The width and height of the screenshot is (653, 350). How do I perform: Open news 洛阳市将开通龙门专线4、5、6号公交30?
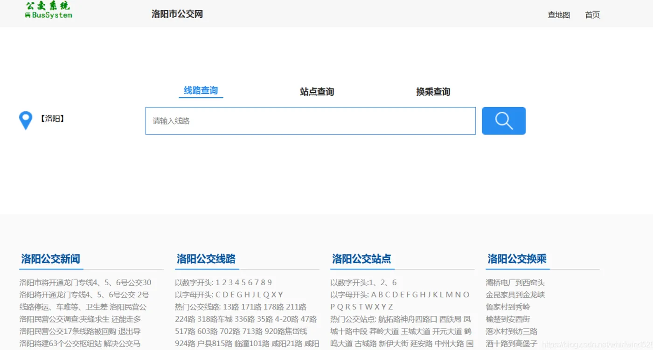click(85, 282)
